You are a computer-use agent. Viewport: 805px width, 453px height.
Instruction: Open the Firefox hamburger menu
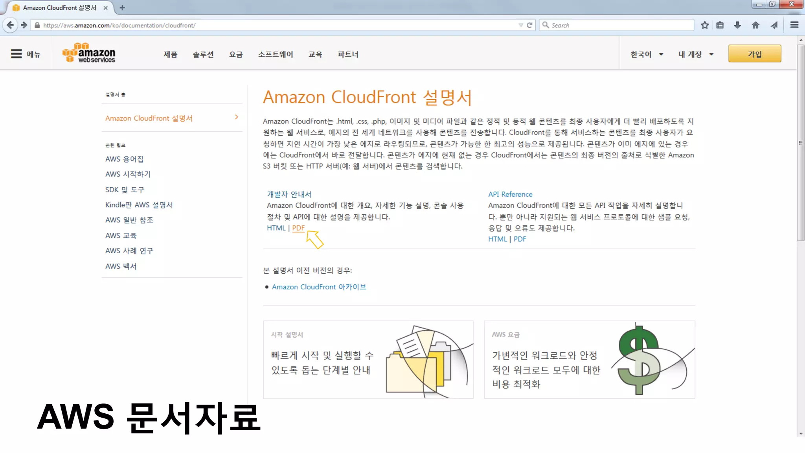pos(794,25)
